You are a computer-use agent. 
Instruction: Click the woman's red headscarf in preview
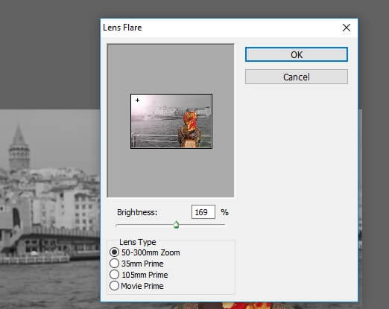click(x=190, y=121)
